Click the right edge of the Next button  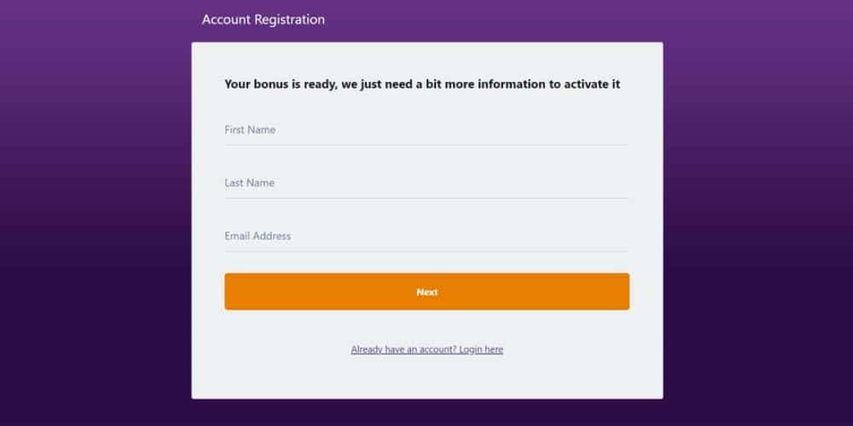click(625, 291)
